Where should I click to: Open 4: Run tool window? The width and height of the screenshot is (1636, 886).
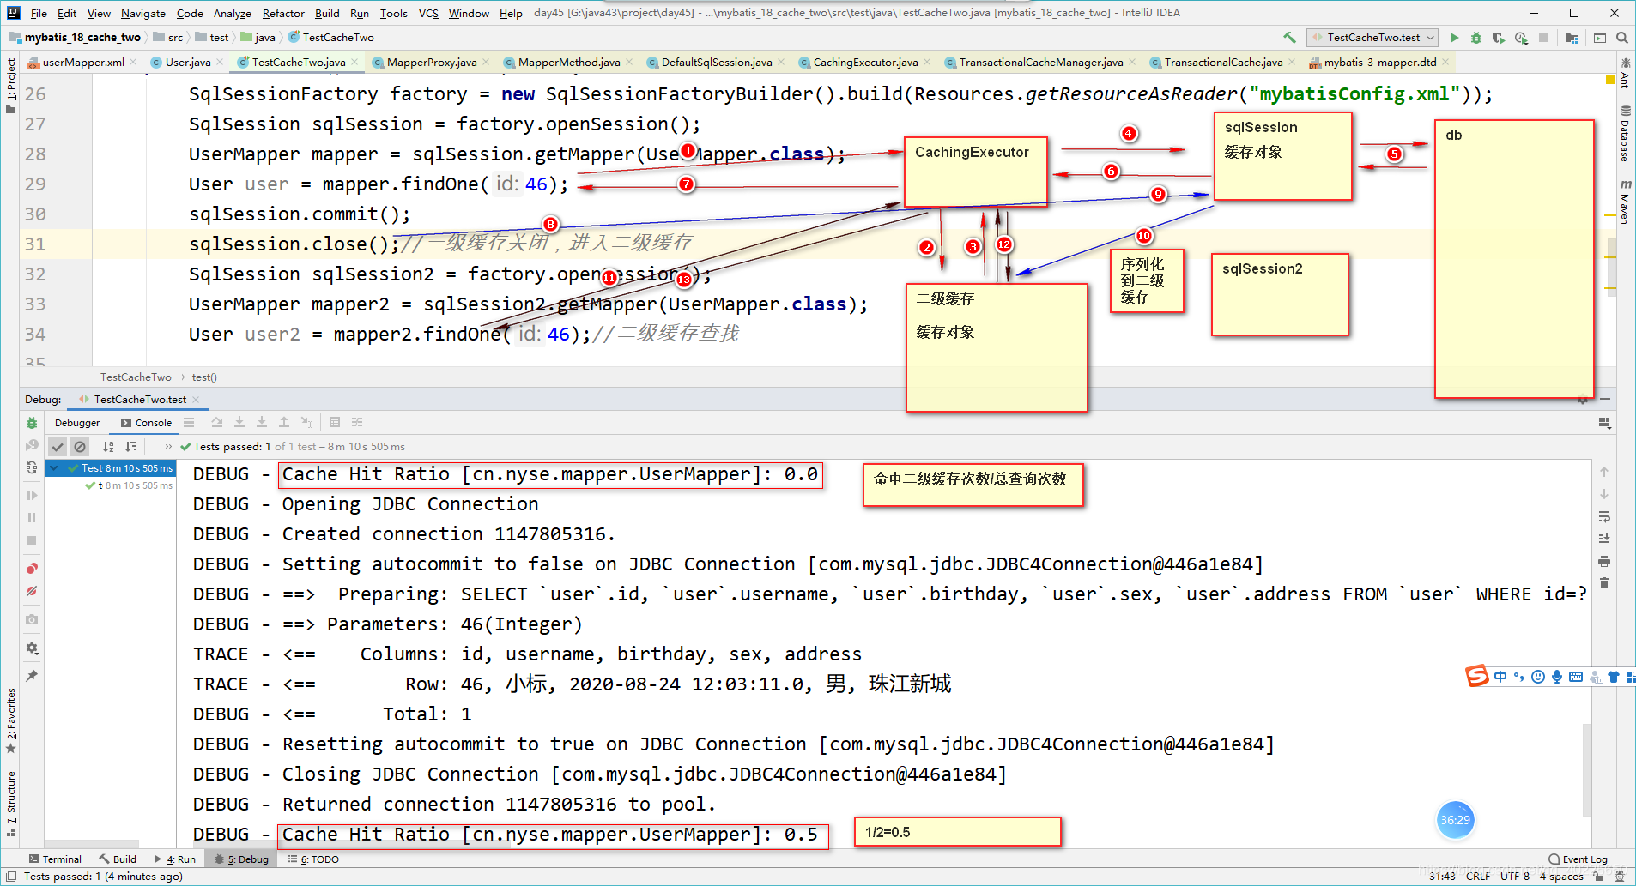(x=175, y=859)
